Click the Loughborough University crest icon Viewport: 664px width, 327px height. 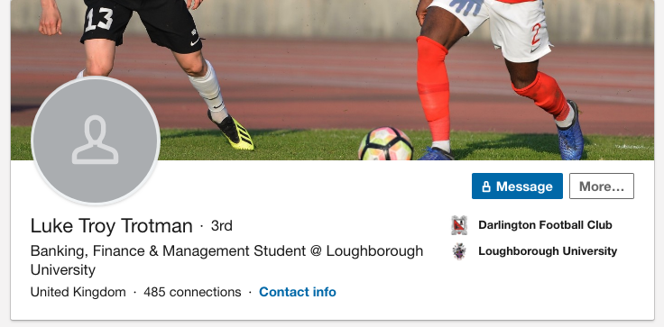pos(459,251)
